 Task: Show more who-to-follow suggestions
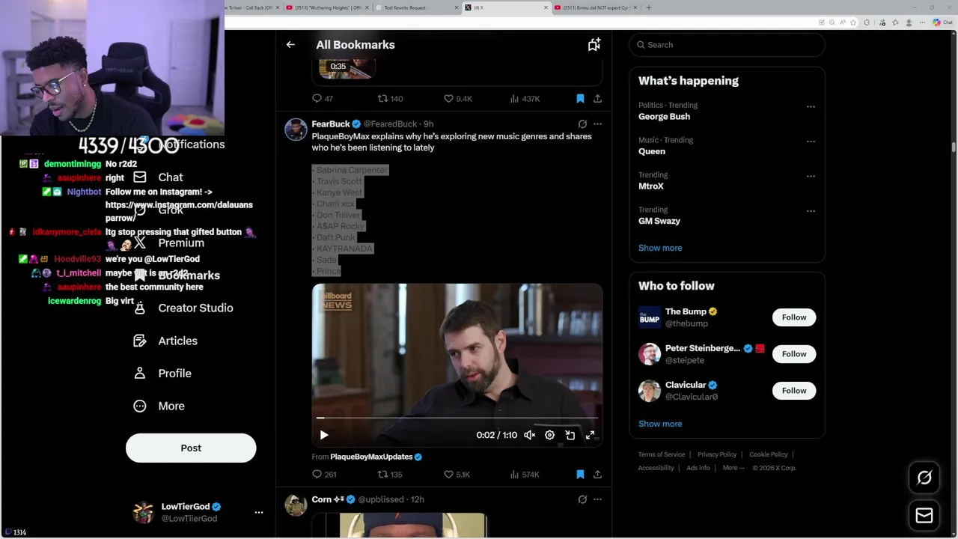(660, 424)
